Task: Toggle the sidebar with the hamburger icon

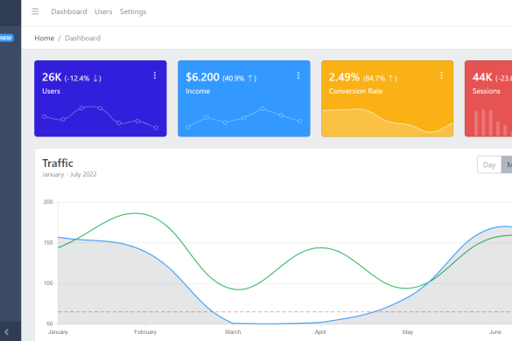Action: coord(35,11)
